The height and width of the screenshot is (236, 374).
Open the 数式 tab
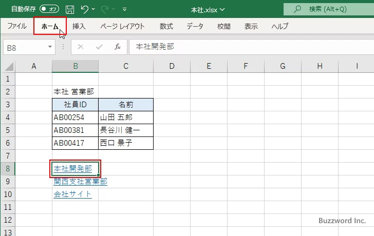(166, 26)
